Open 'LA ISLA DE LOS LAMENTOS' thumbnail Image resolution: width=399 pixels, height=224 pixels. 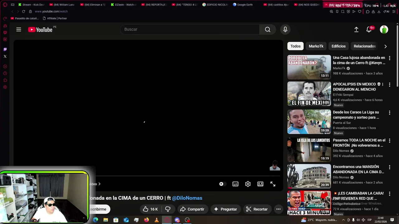tap(309, 150)
